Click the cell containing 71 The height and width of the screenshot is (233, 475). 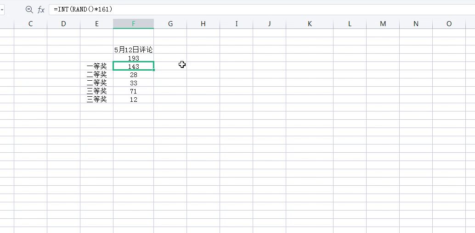click(x=133, y=91)
